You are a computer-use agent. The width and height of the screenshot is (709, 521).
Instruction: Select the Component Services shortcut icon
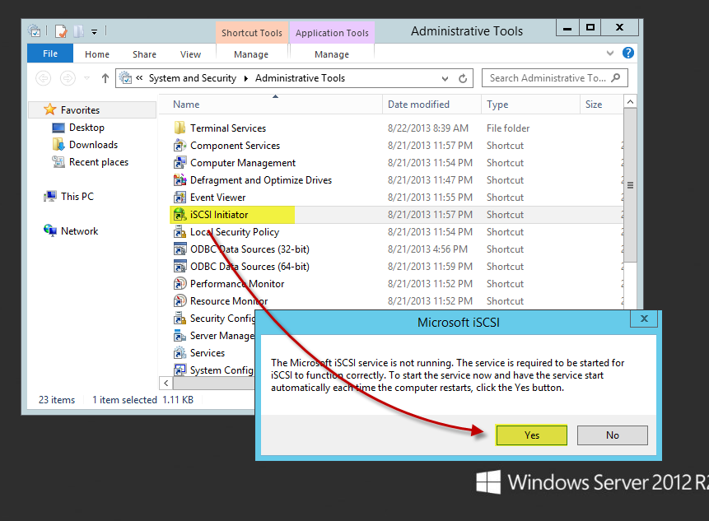(180, 146)
